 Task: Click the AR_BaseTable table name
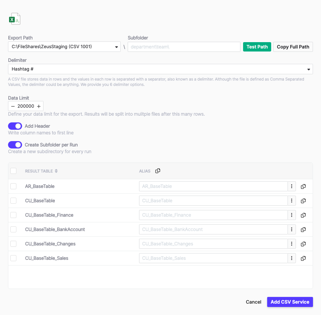[40, 186]
